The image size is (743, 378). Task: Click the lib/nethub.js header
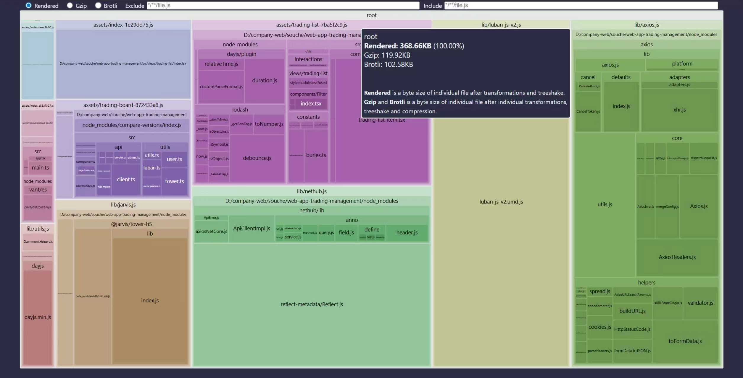[312, 191]
